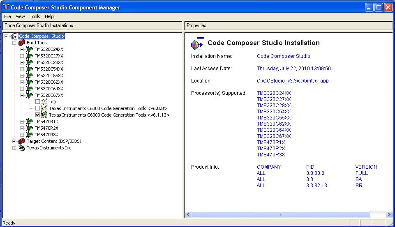This screenshot has height=227, width=395.
Task: Expand the TMS320C64XX node
Action: pos(22,89)
